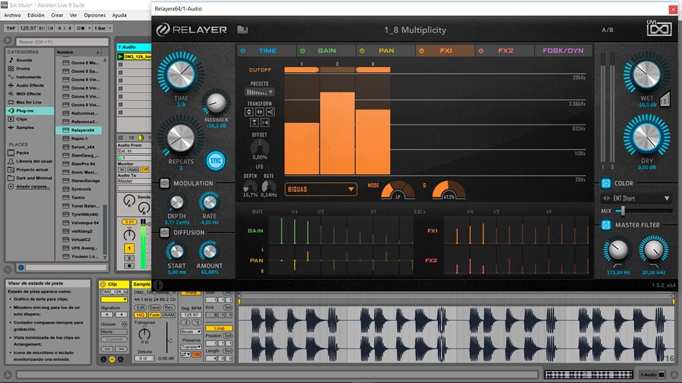Open the Edición menu
Image resolution: width=682 pixels, height=383 pixels.
click(36, 15)
